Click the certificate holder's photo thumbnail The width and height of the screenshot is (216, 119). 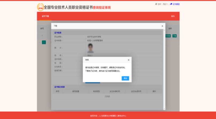click(x=90, y=48)
